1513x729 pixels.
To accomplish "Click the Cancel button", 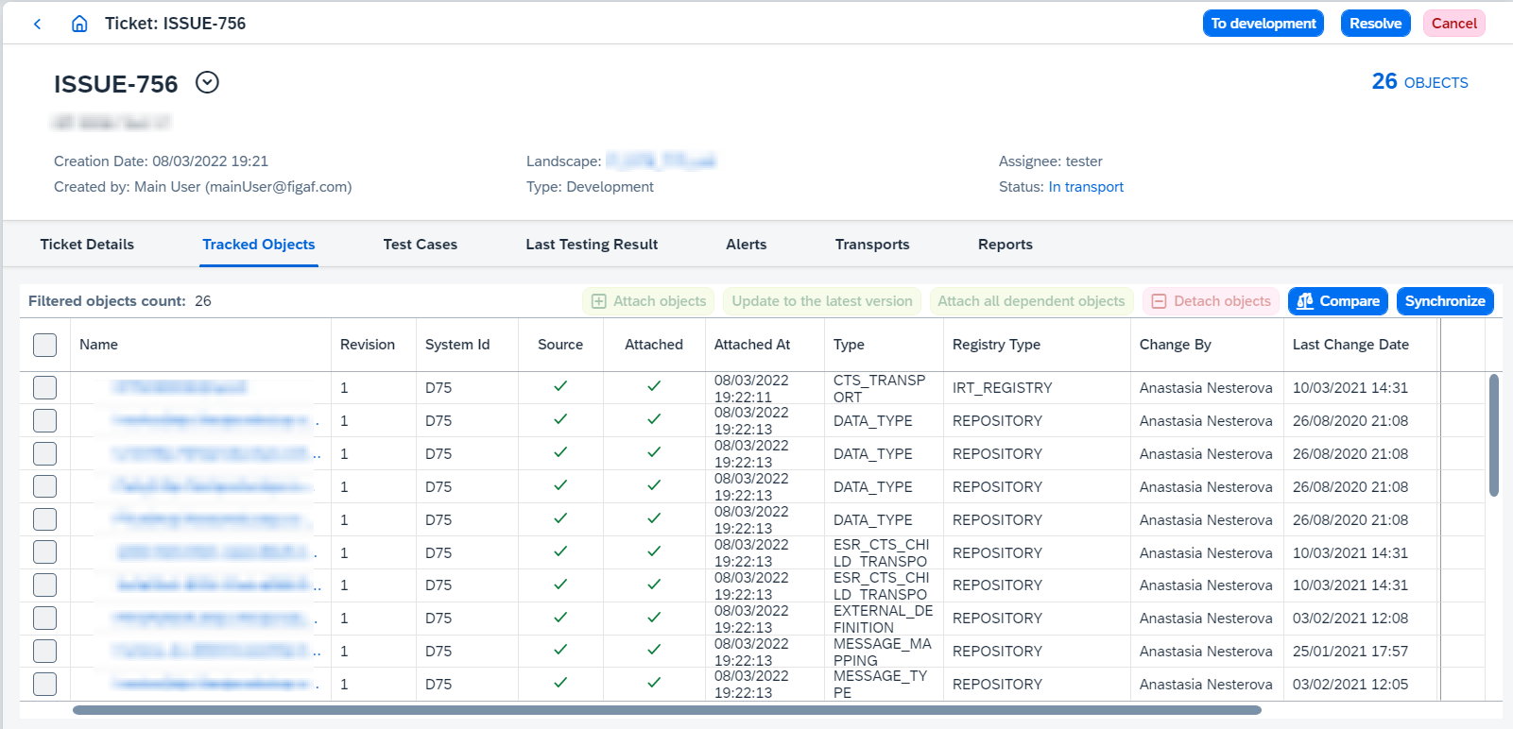I will 1454,24.
